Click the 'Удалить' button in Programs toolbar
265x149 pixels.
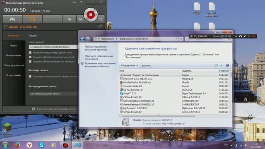[x=146, y=65]
